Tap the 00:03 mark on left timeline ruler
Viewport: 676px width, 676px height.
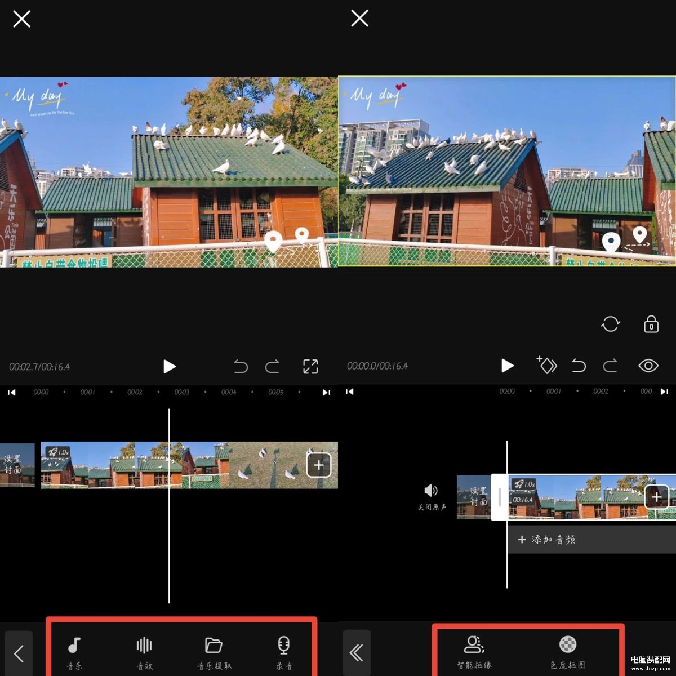tap(181, 392)
